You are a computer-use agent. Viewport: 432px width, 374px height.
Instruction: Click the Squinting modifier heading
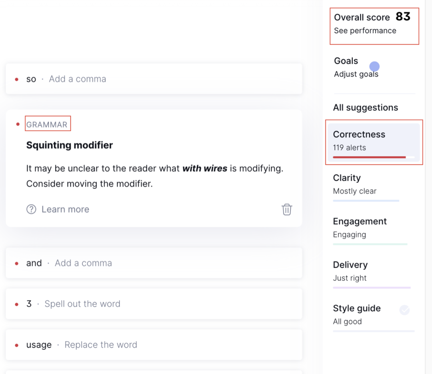click(x=70, y=145)
